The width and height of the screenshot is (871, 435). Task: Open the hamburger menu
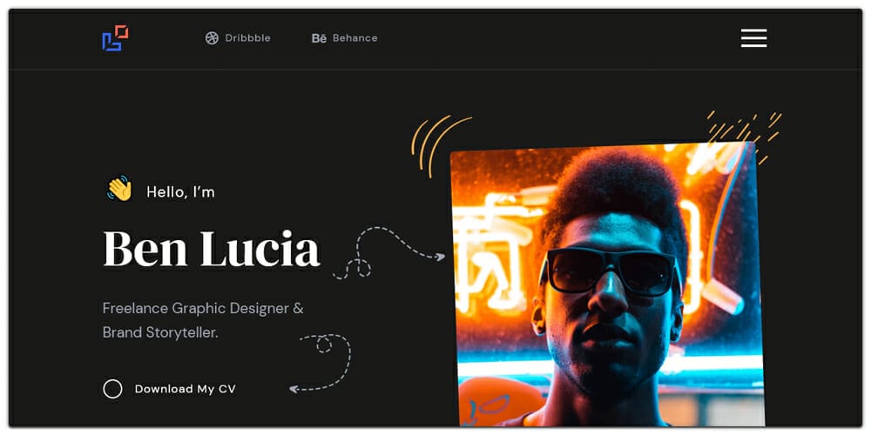pyautogui.click(x=753, y=38)
